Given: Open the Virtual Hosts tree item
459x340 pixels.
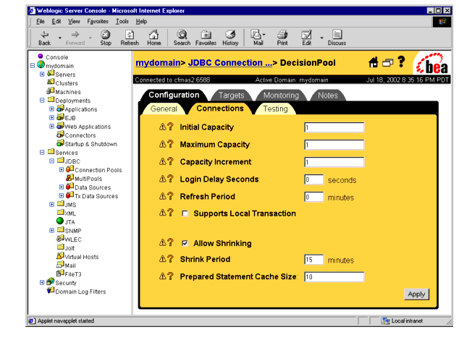Looking at the screenshot, I should pos(82,257).
